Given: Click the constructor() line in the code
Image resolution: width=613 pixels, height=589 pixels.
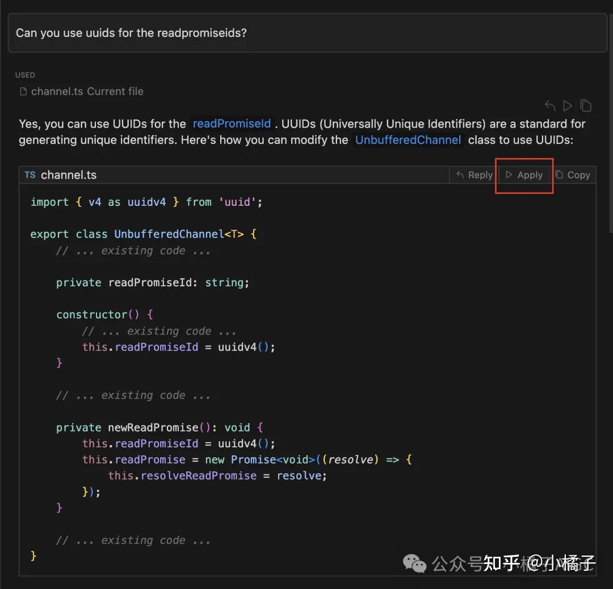Looking at the screenshot, I should (x=104, y=315).
